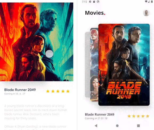This screenshot has width=154, height=130.
Task: Tap the Android home circle button
Action: point(117,126)
